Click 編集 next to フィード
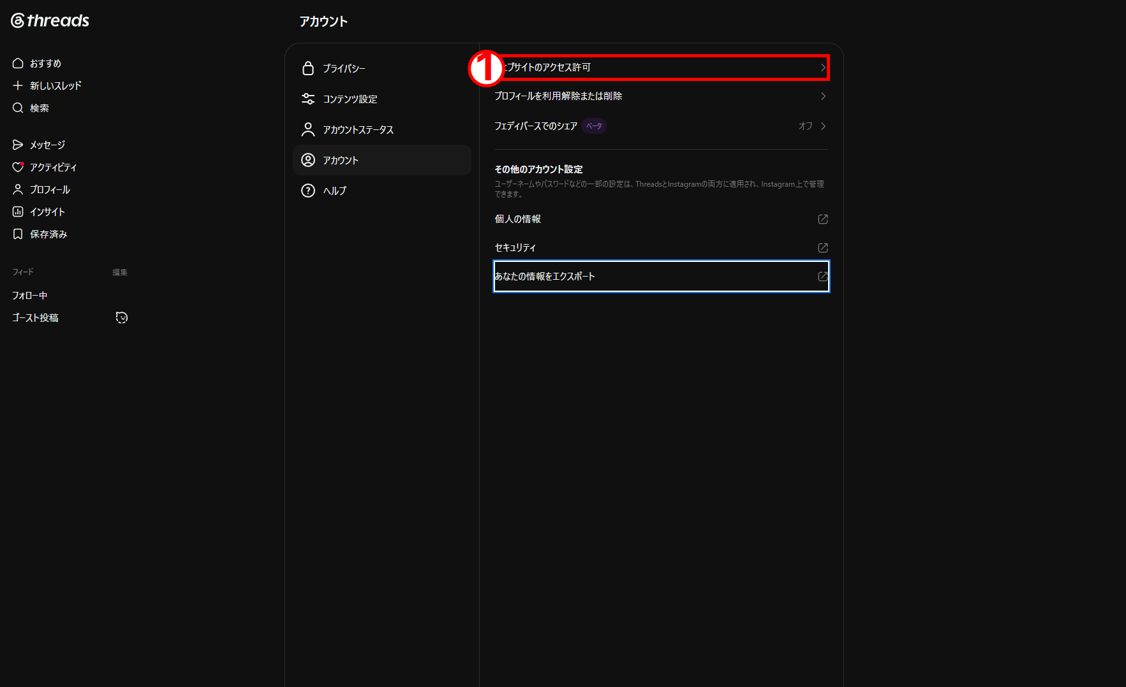The height and width of the screenshot is (687, 1126). (120, 272)
